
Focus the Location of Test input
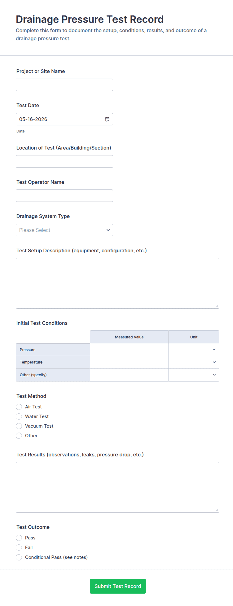(64, 161)
